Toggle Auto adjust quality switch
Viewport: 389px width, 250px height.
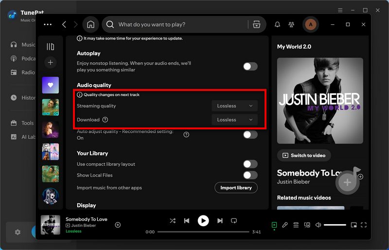250,135
